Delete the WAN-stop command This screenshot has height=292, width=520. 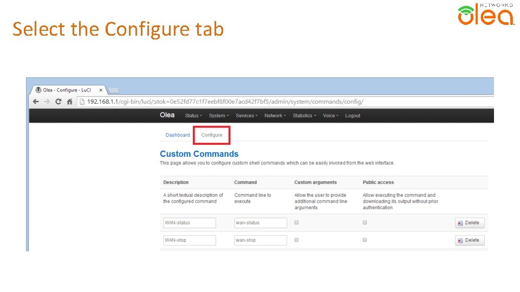470,240
